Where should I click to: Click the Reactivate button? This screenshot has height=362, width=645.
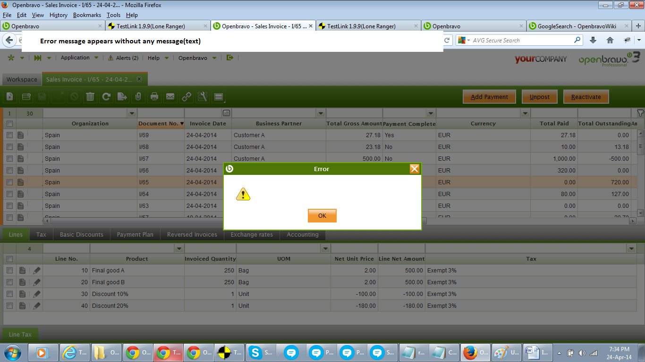586,97
